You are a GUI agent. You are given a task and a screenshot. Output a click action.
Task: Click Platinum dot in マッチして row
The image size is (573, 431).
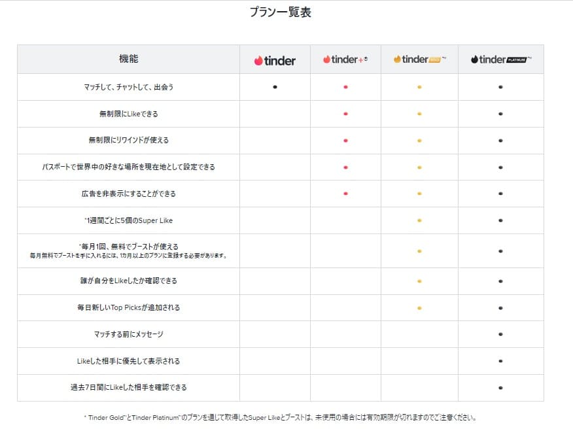500,87
